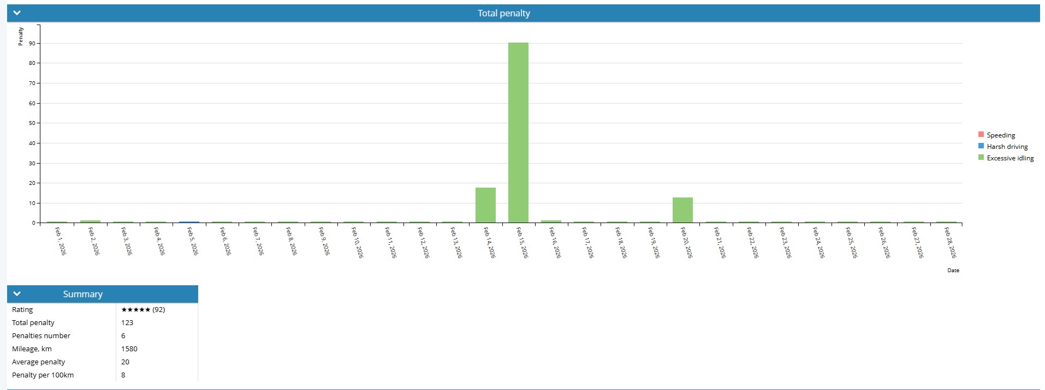1045x390 pixels.
Task: Toggle the Speeding series via legend label
Action: 1001,135
